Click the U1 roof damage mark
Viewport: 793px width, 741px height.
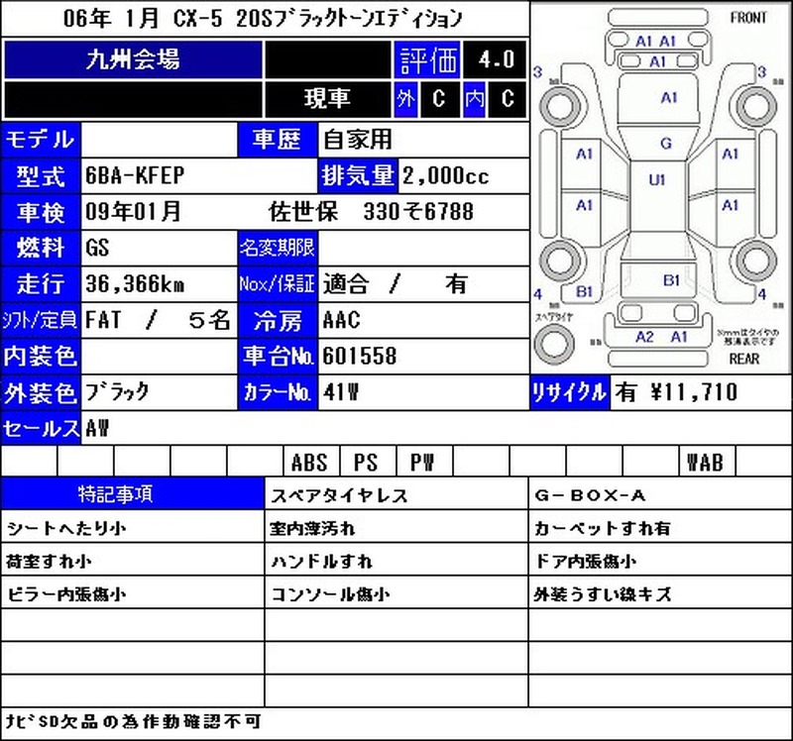pos(656,179)
